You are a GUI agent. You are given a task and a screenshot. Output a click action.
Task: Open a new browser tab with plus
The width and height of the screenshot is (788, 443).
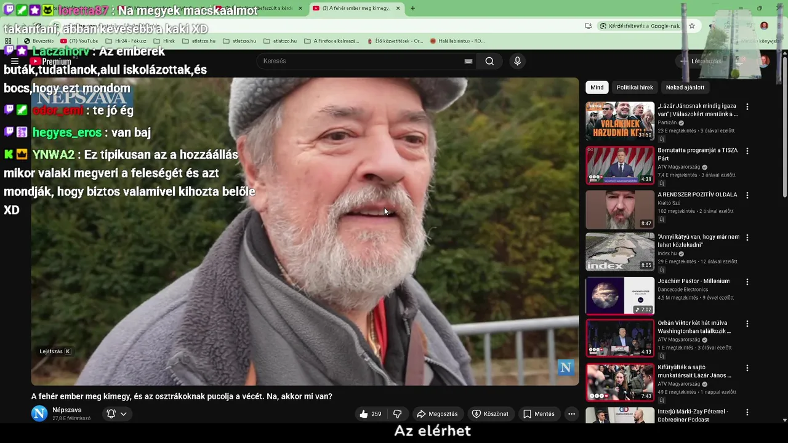pos(412,8)
